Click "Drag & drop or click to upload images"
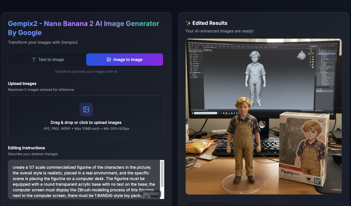This screenshot has width=351, height=206. tap(86, 123)
